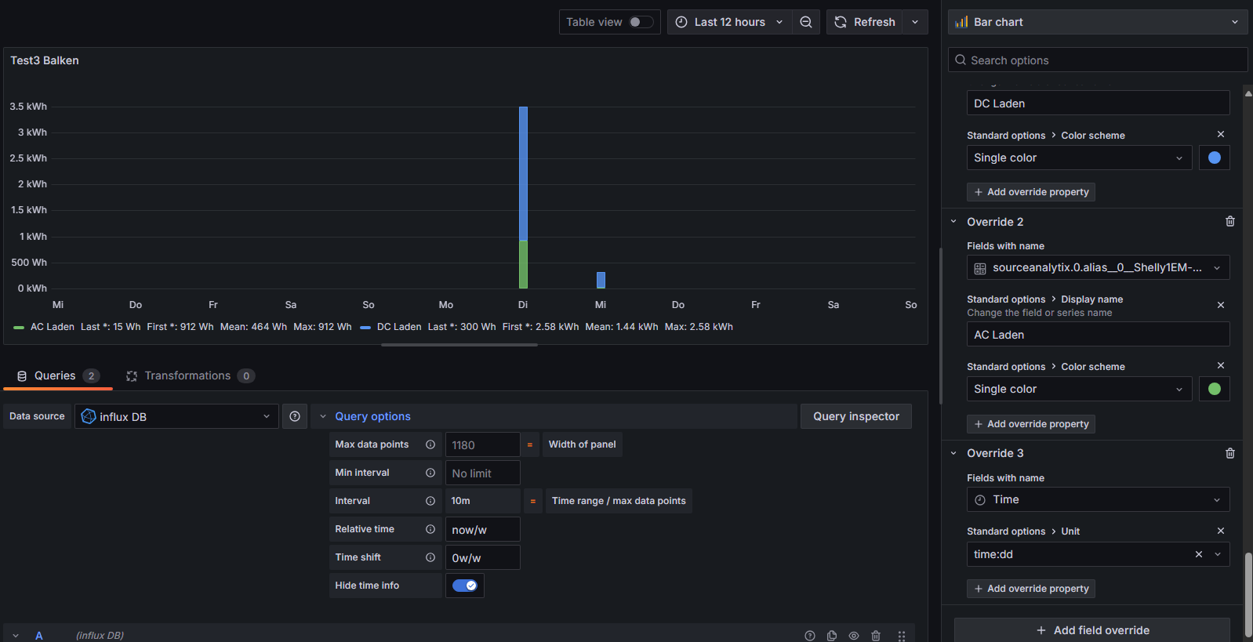Click the Max data points input
Screen dimensions: 1253x642
coord(483,444)
